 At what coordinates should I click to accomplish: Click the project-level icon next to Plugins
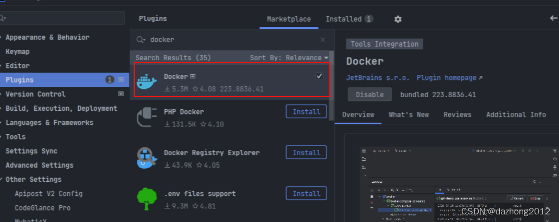121,80
